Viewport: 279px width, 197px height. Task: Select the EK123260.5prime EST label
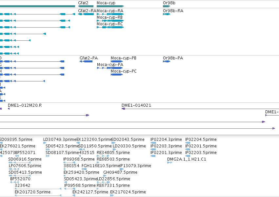tap(94, 140)
